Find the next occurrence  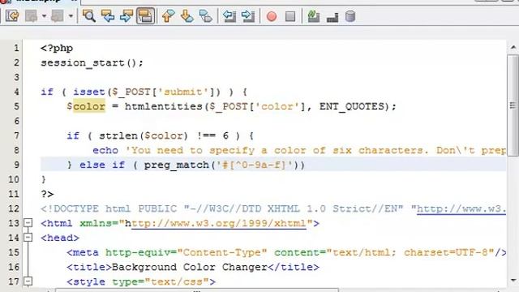[x=127, y=16]
